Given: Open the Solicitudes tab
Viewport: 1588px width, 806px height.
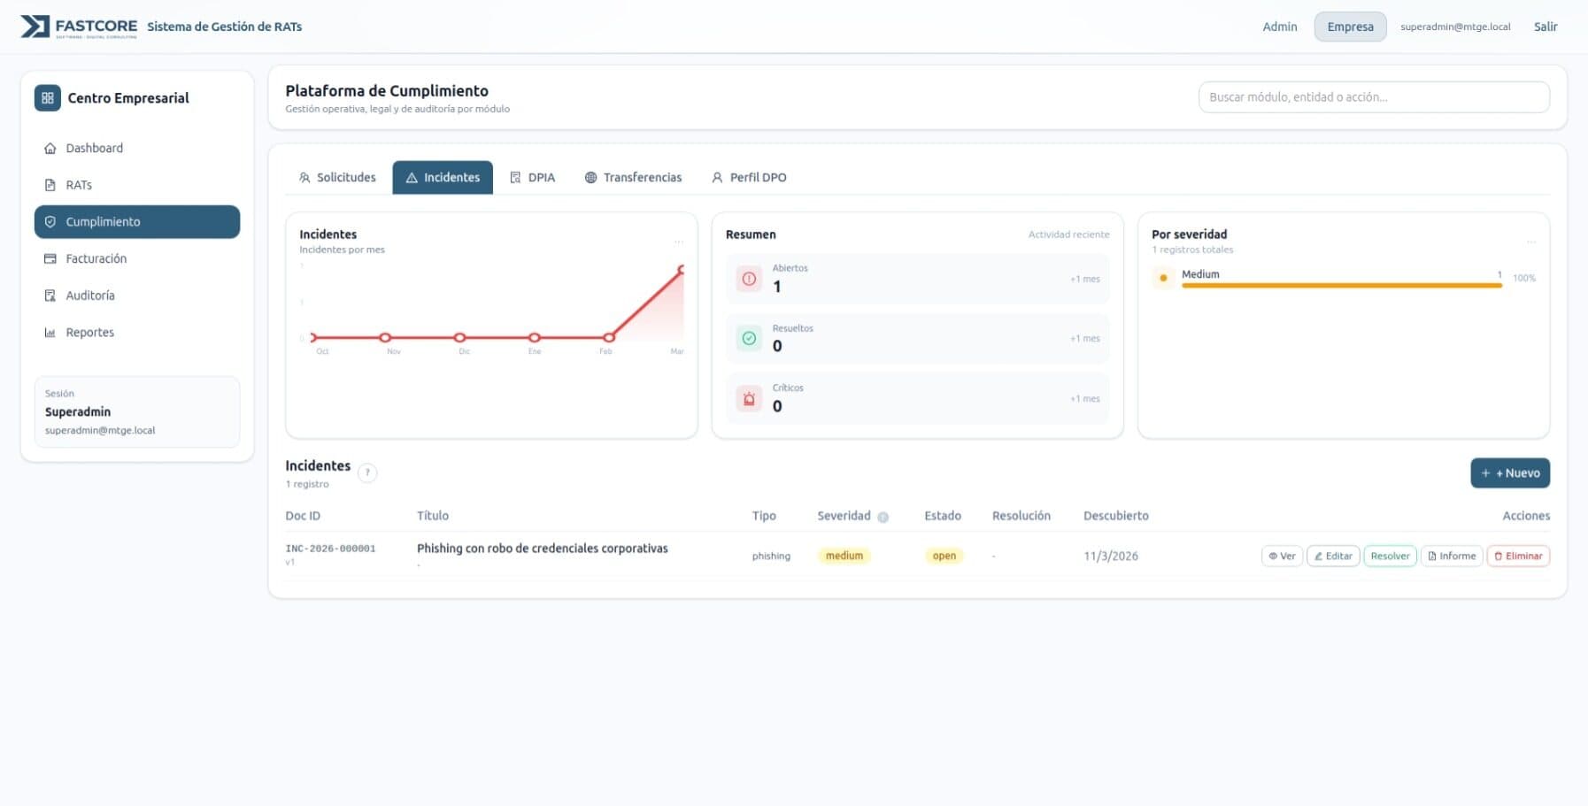Looking at the screenshot, I should tap(337, 178).
